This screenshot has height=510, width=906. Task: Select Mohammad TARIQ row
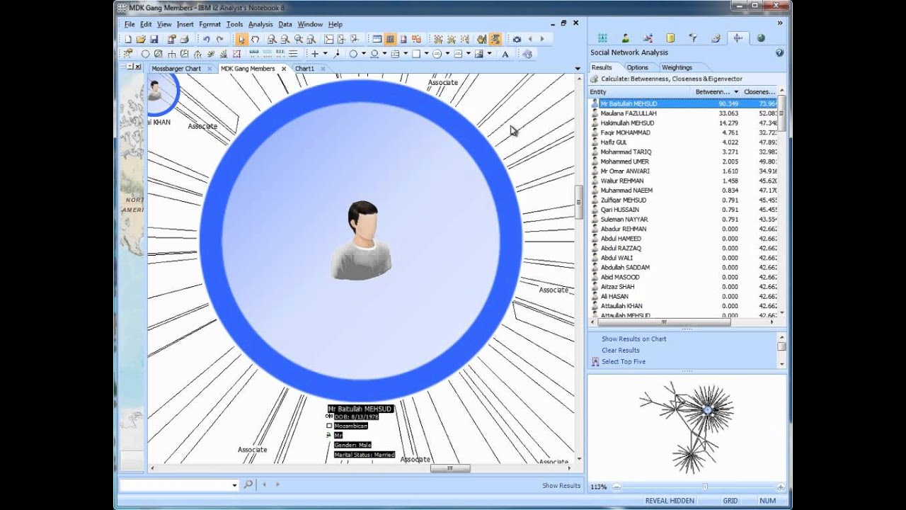685,152
